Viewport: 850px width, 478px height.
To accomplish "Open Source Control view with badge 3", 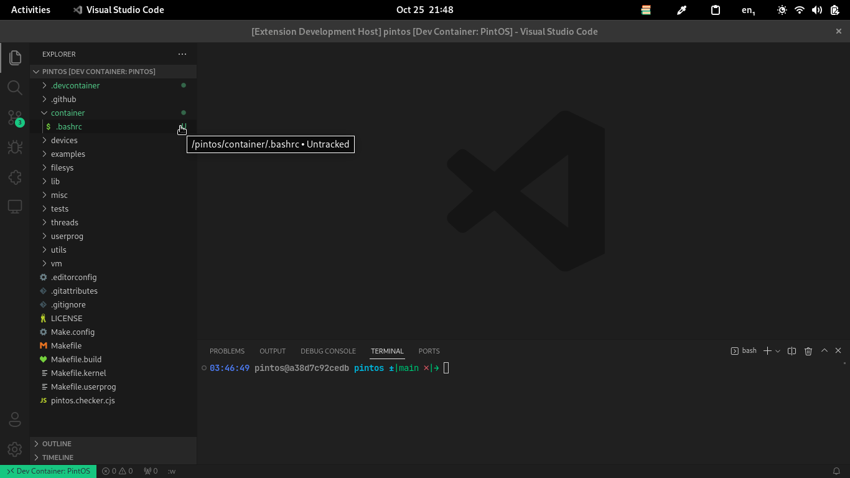I will point(15,118).
